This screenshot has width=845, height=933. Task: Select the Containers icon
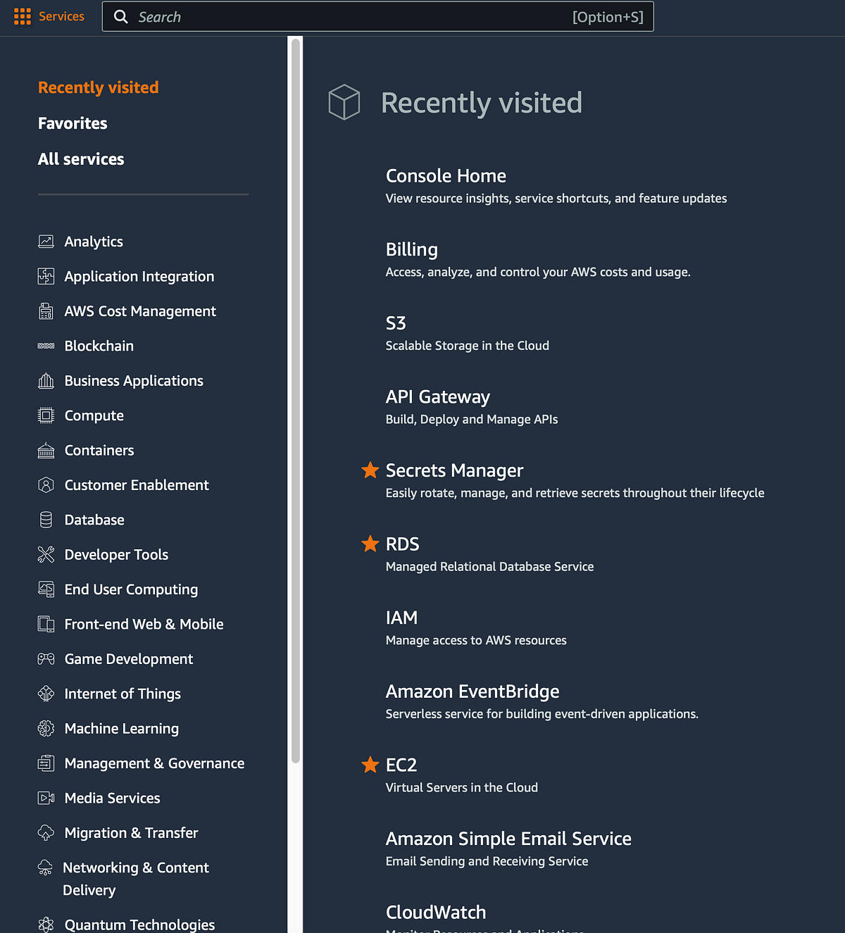46,450
